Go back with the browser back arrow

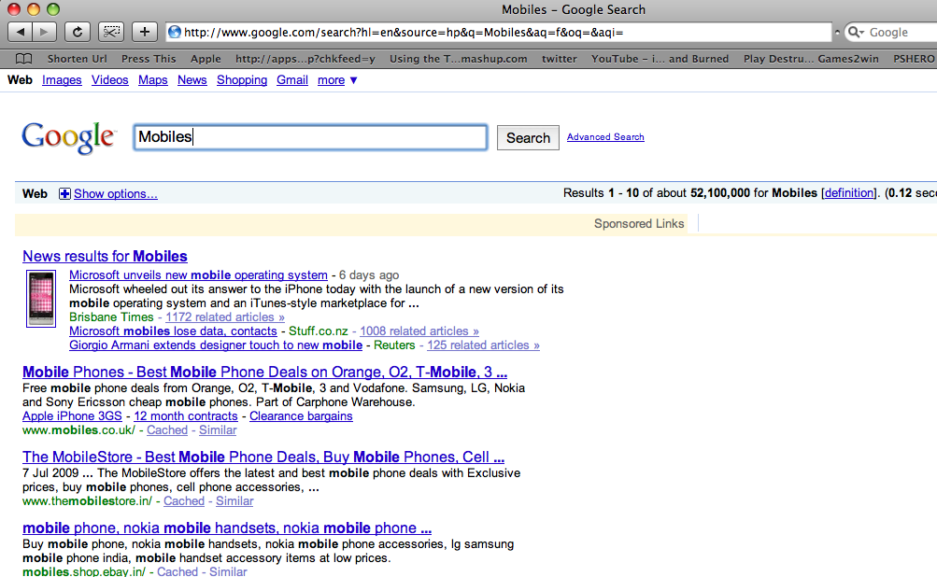coord(20,32)
